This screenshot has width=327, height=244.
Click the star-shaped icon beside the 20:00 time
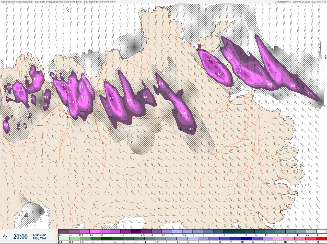[5, 237]
